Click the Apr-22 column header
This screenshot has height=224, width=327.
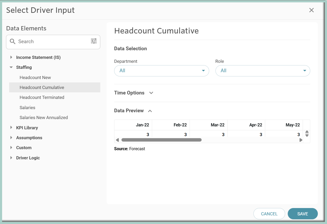(246, 125)
